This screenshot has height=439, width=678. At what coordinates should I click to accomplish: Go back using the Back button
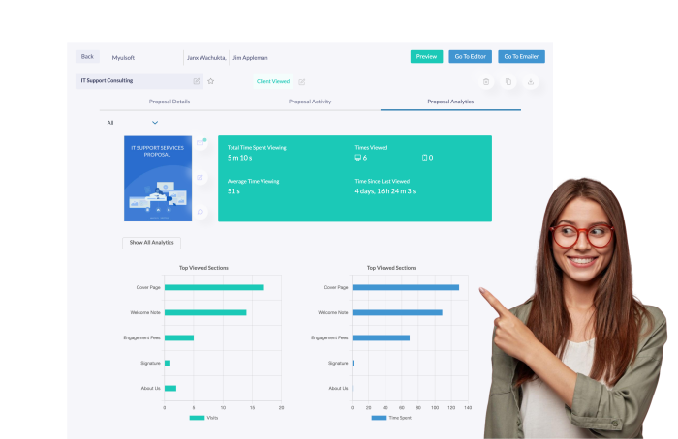pos(88,57)
